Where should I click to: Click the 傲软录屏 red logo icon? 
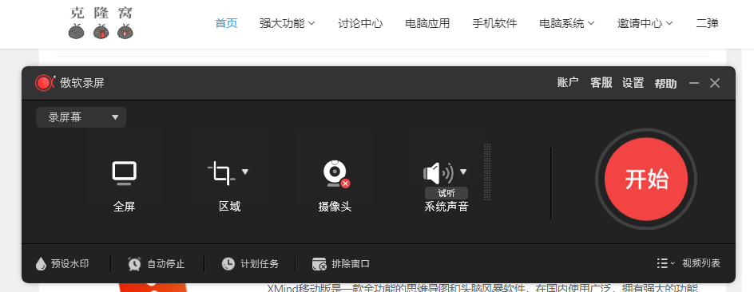46,83
